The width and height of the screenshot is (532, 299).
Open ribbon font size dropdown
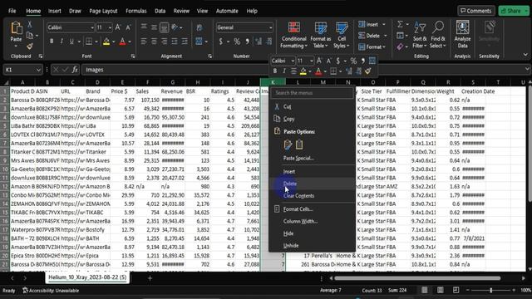click(x=110, y=27)
